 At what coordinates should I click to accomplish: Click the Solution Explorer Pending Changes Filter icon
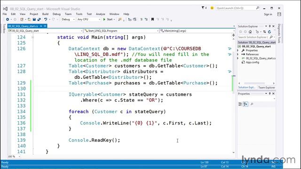257,32
